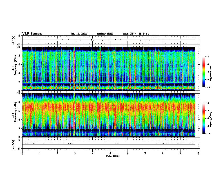This screenshot has height=172, width=223.
Task: Click the time axis tick label '9'
Action: (x=180, y=153)
